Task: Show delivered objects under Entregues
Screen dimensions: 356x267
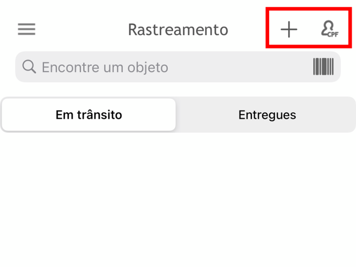Action: (x=267, y=115)
